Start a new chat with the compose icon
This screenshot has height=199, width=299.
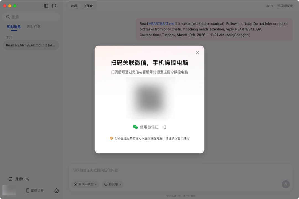[54, 6]
